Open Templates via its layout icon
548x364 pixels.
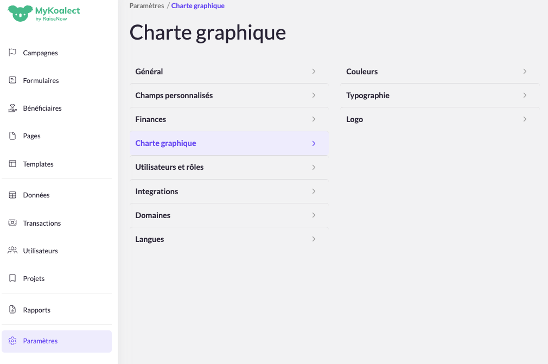pyautogui.click(x=12, y=163)
